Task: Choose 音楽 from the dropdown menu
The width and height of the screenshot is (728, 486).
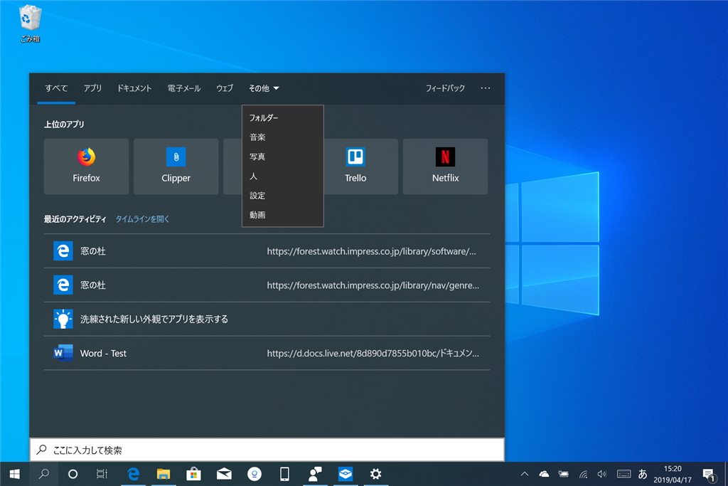Action: (x=283, y=137)
